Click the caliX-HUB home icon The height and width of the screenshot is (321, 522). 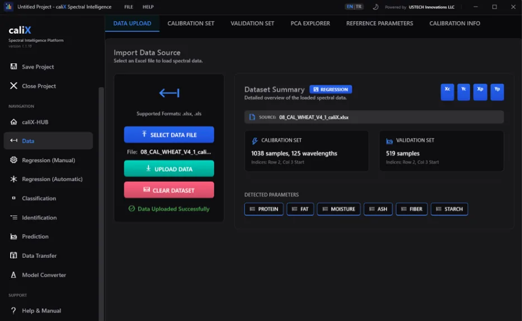(x=13, y=122)
